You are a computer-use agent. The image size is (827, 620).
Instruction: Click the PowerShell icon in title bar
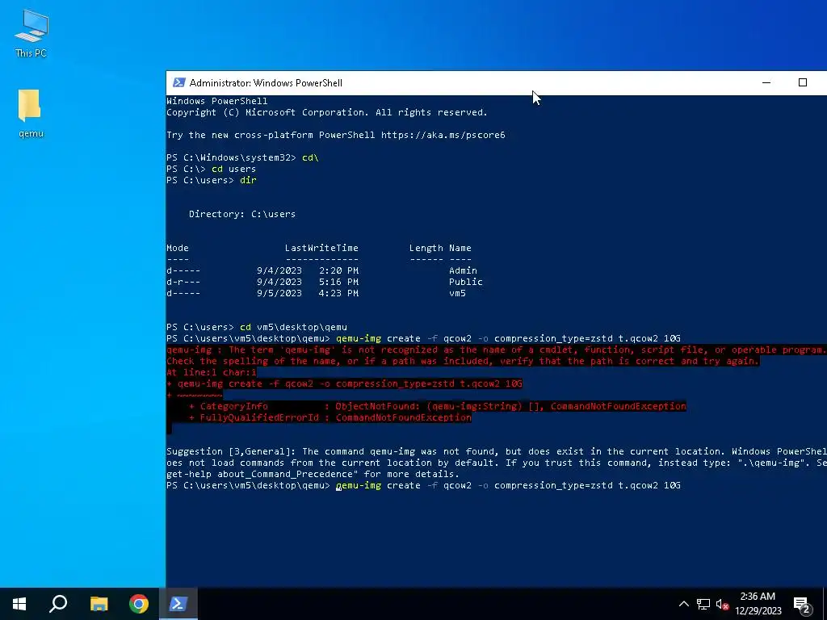(x=179, y=83)
